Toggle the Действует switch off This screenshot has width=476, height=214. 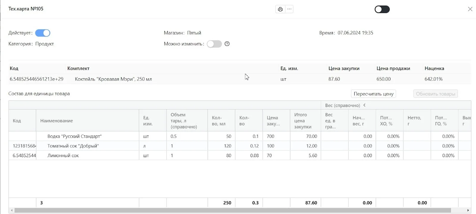(x=43, y=33)
